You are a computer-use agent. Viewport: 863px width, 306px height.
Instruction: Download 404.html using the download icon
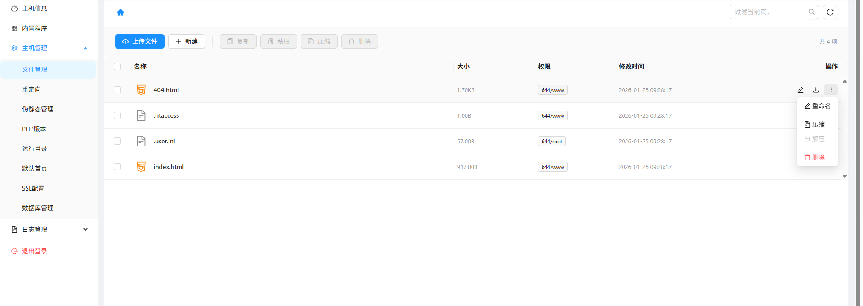pos(816,90)
